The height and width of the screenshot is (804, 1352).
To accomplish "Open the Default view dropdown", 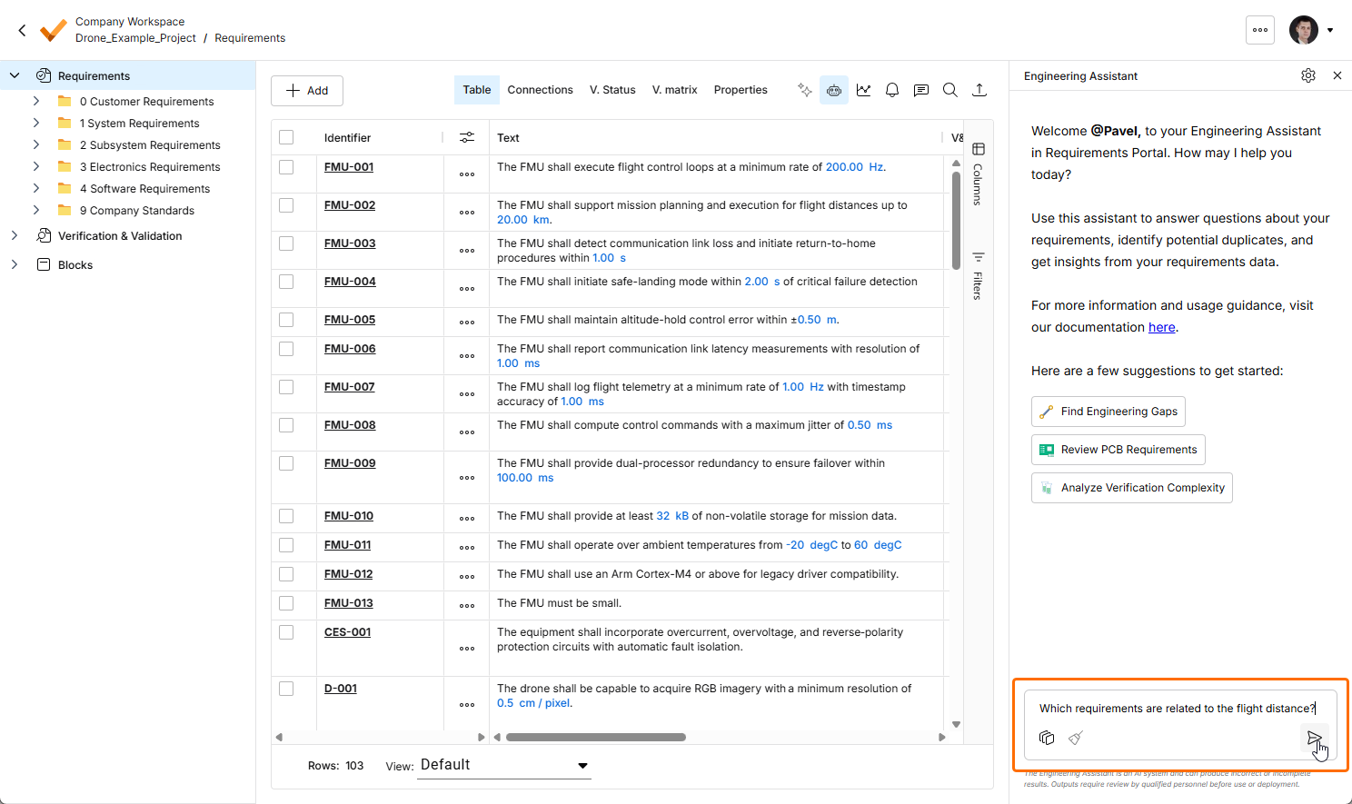I will (x=504, y=765).
